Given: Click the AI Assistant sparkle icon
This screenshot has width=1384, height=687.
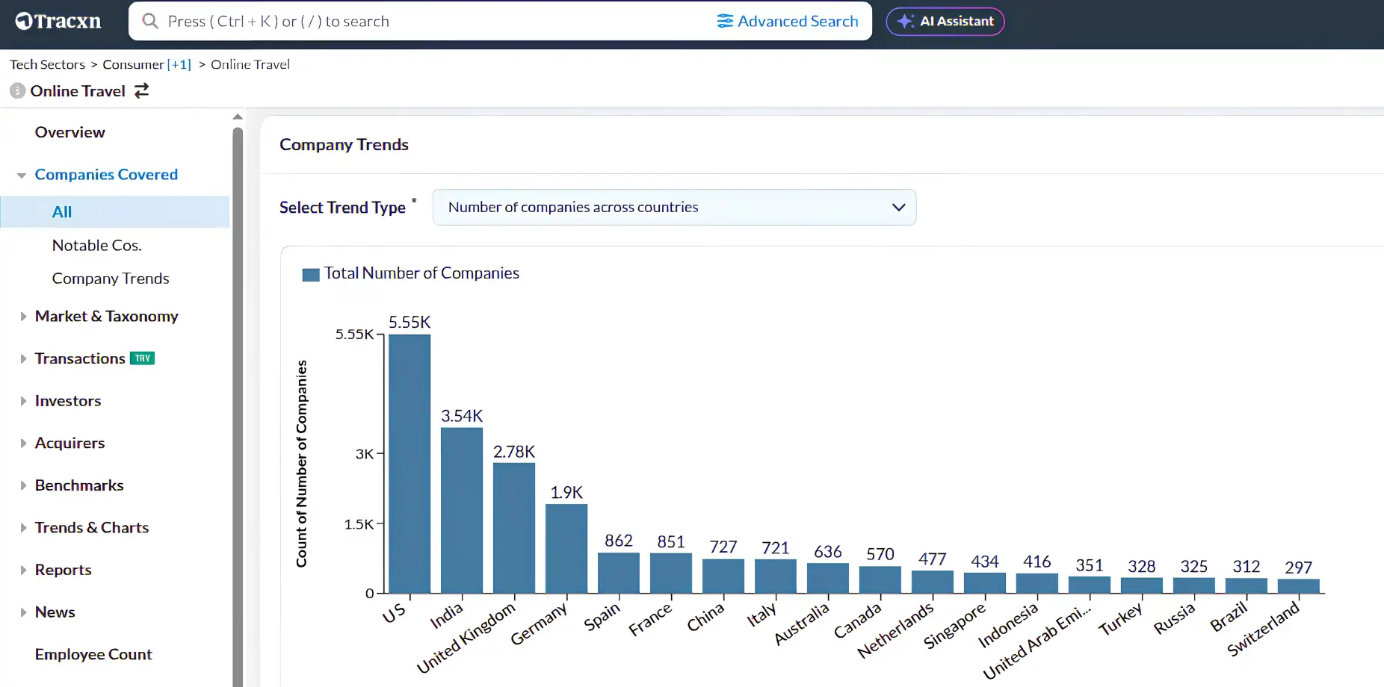Looking at the screenshot, I should (x=905, y=21).
